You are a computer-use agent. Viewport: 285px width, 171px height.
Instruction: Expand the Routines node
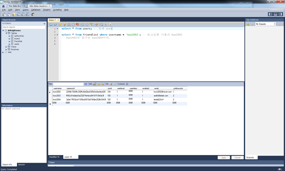coord(6,50)
